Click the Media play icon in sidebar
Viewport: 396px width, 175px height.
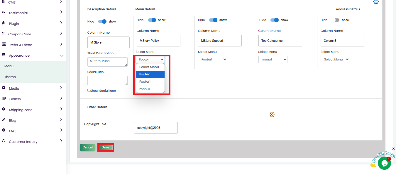tap(4, 88)
